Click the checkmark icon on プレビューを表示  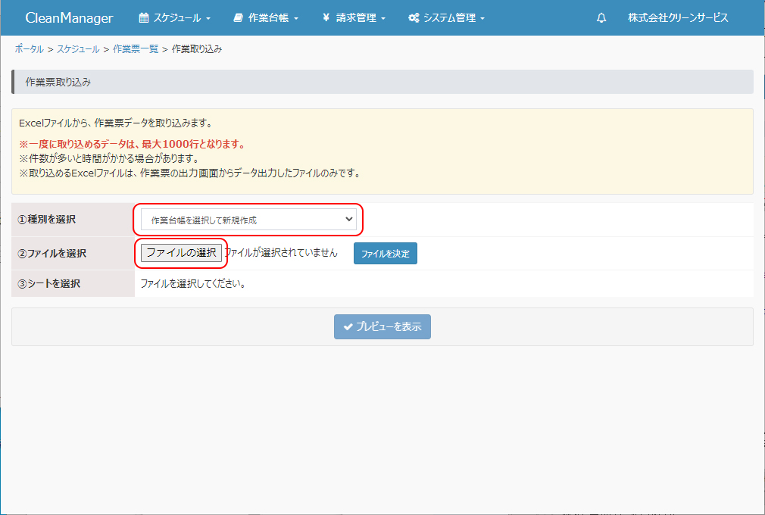pos(348,327)
